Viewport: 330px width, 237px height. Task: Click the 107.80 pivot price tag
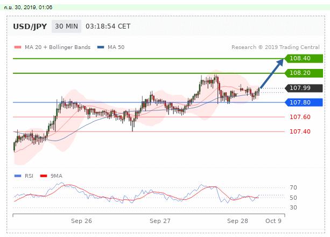point(304,102)
